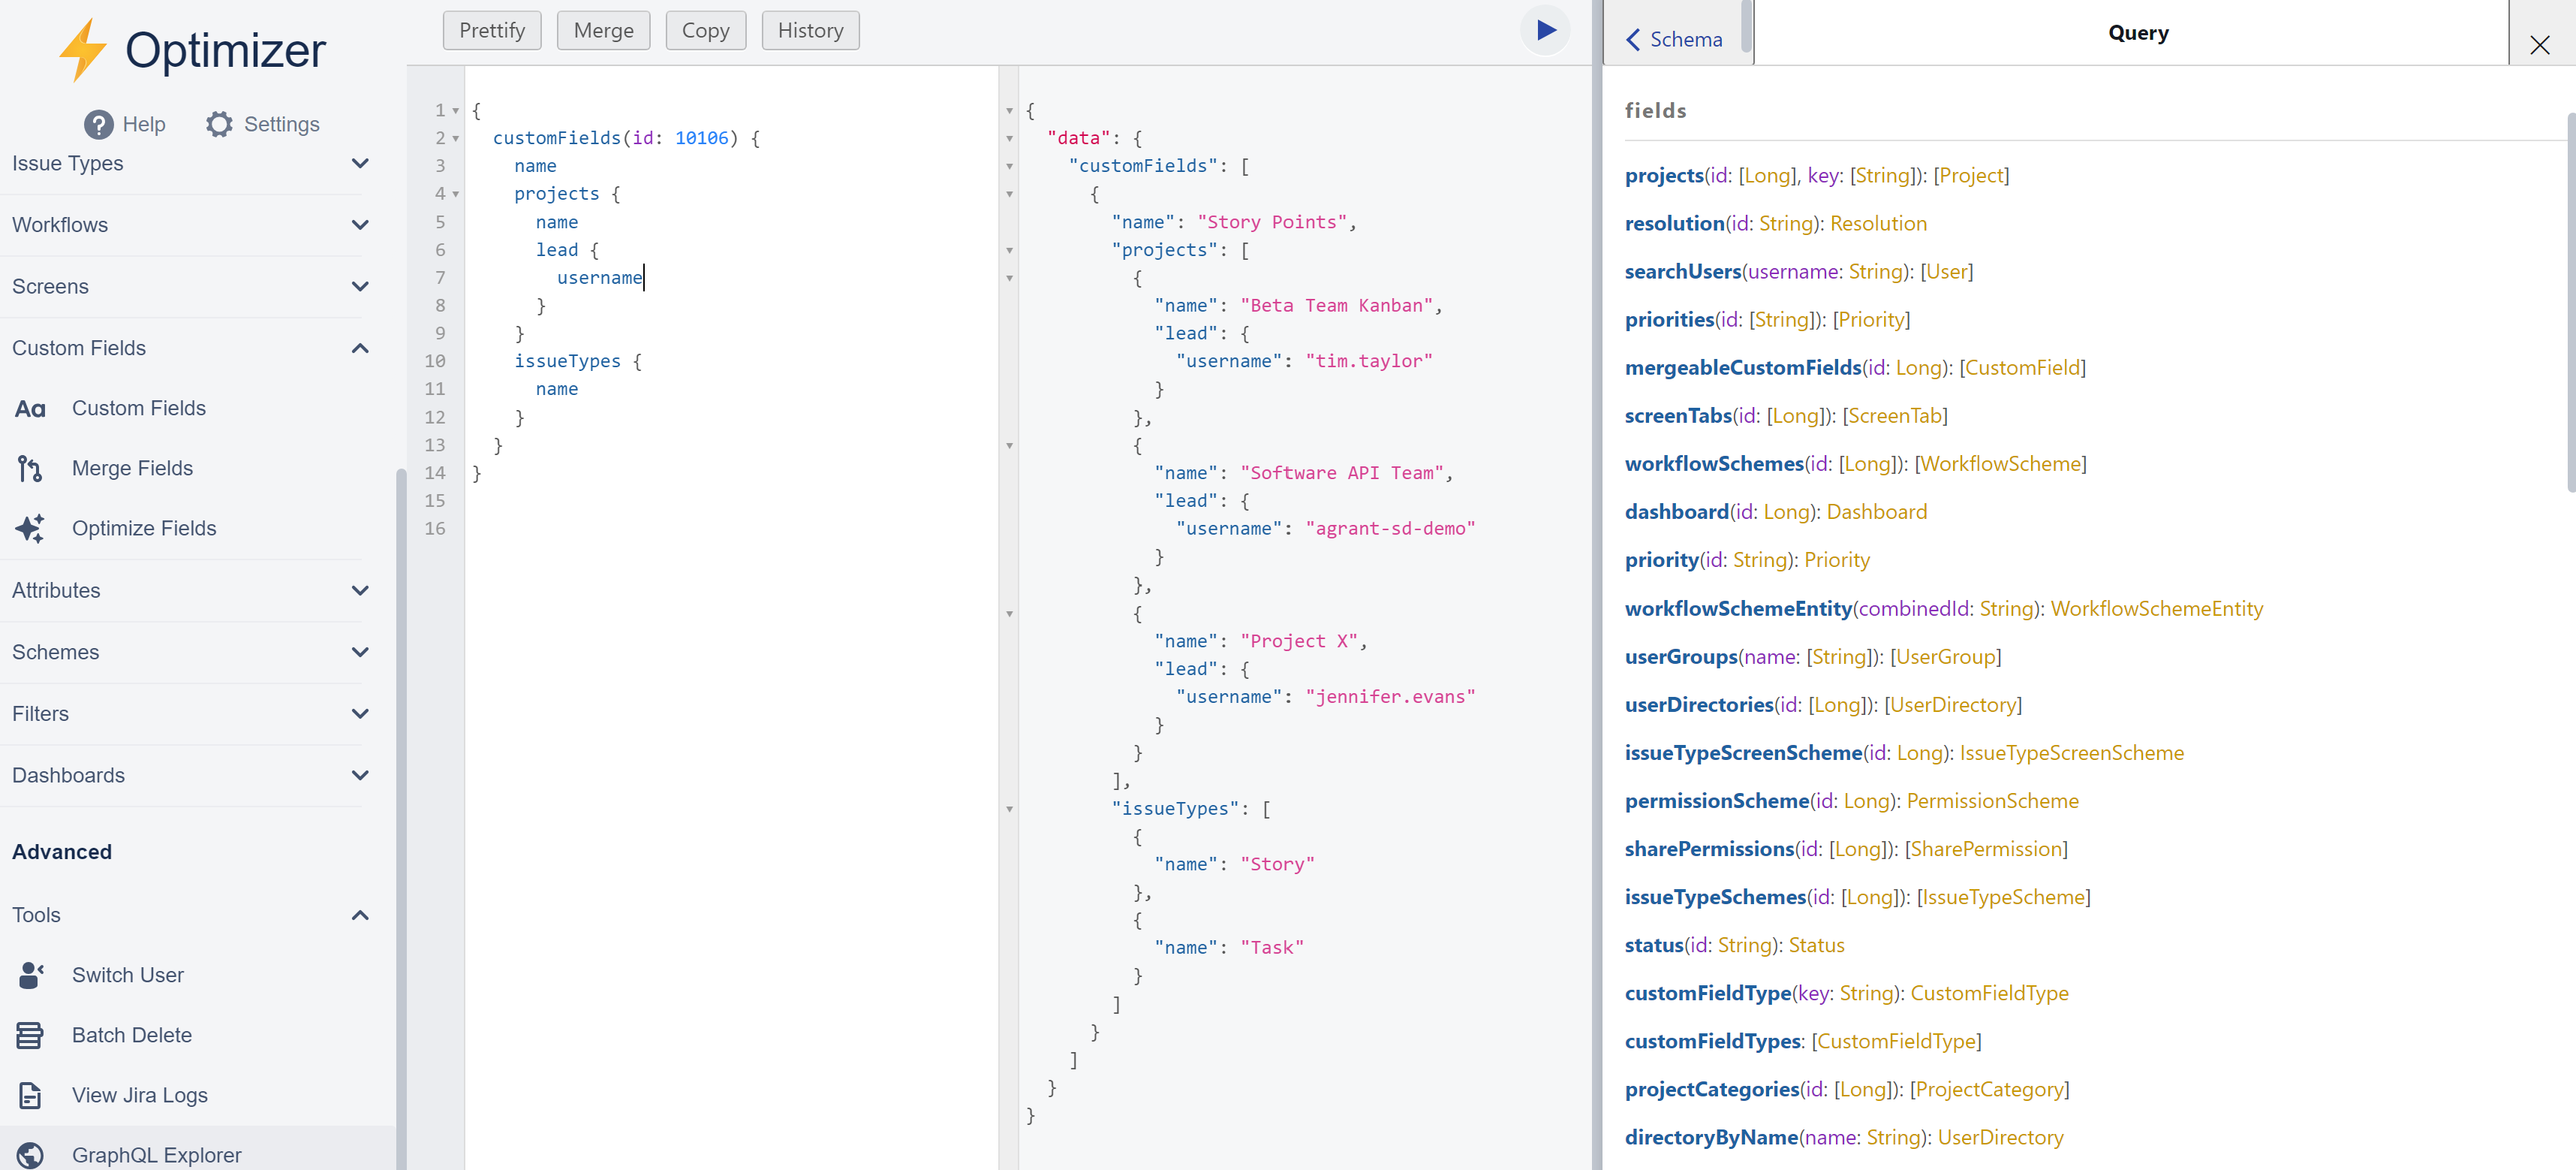The height and width of the screenshot is (1170, 2576).
Task: Open query History
Action: pos(810,30)
